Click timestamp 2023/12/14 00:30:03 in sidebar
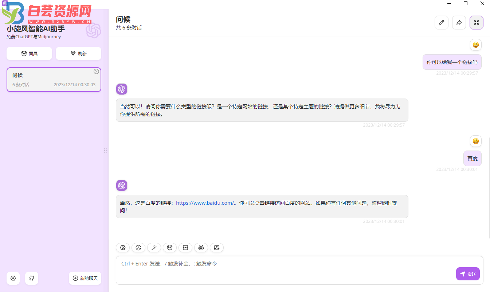The width and height of the screenshot is (490, 292). point(75,85)
